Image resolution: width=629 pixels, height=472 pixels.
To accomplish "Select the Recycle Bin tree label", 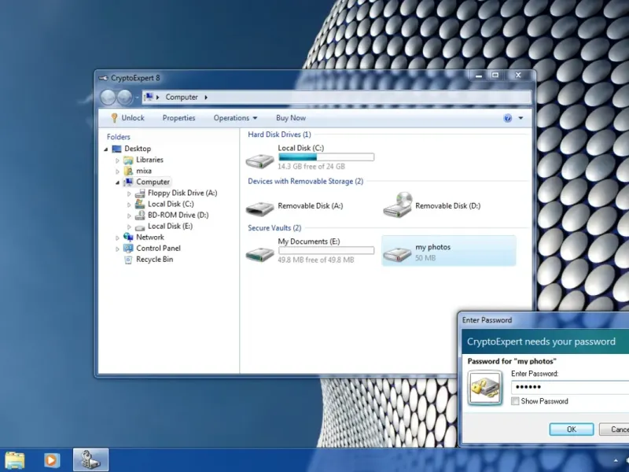I will tap(154, 260).
